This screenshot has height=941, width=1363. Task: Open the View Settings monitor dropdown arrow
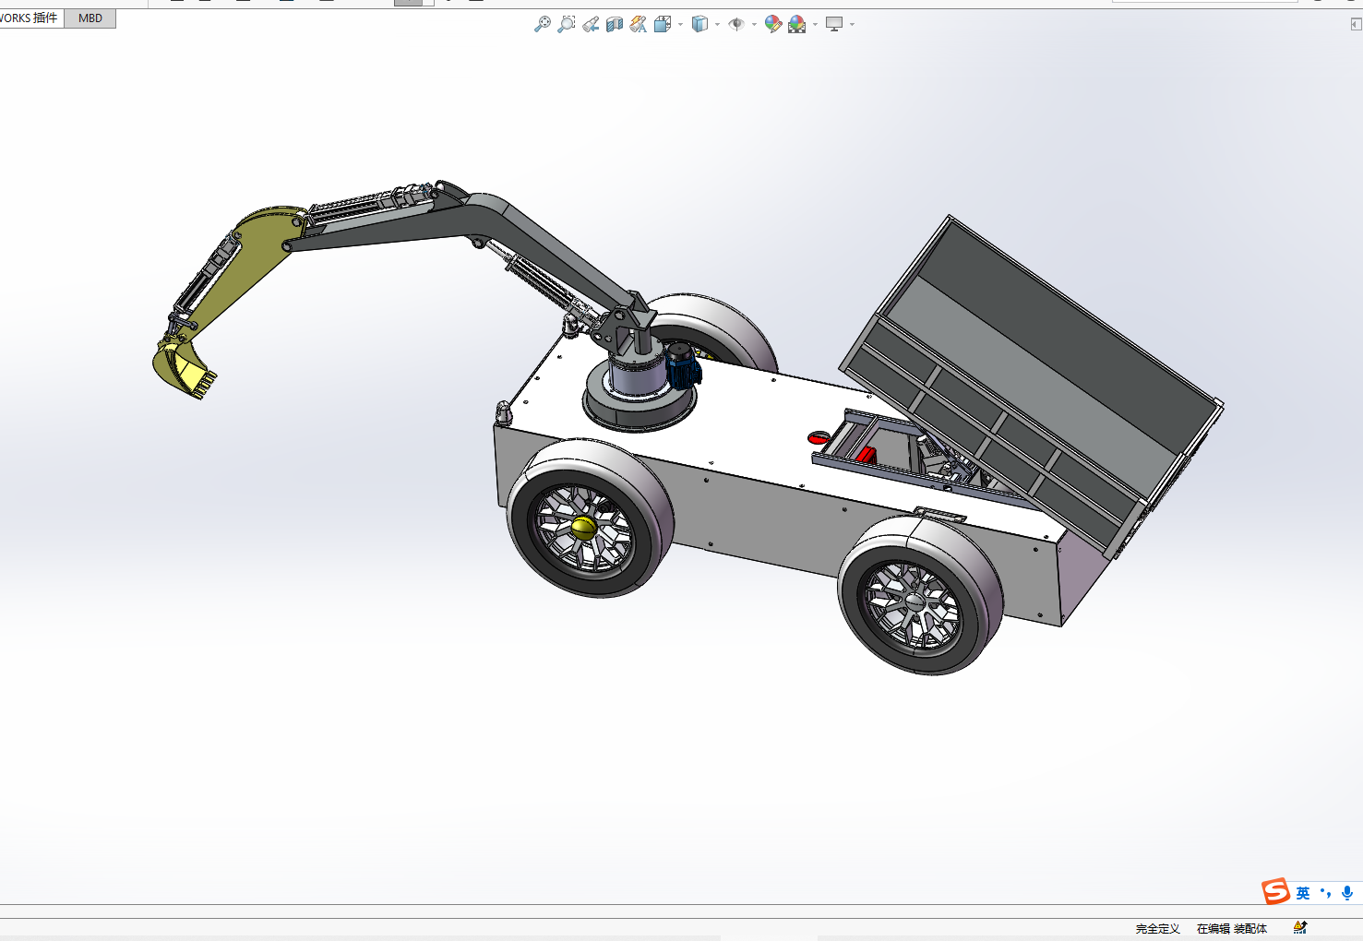[x=852, y=25]
